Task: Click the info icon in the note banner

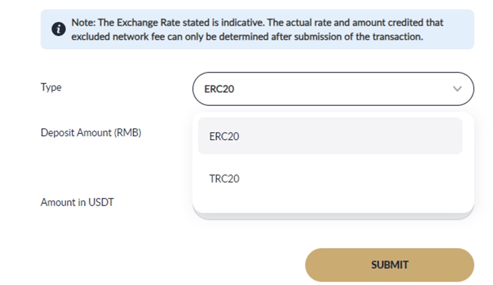Action: 59,29
